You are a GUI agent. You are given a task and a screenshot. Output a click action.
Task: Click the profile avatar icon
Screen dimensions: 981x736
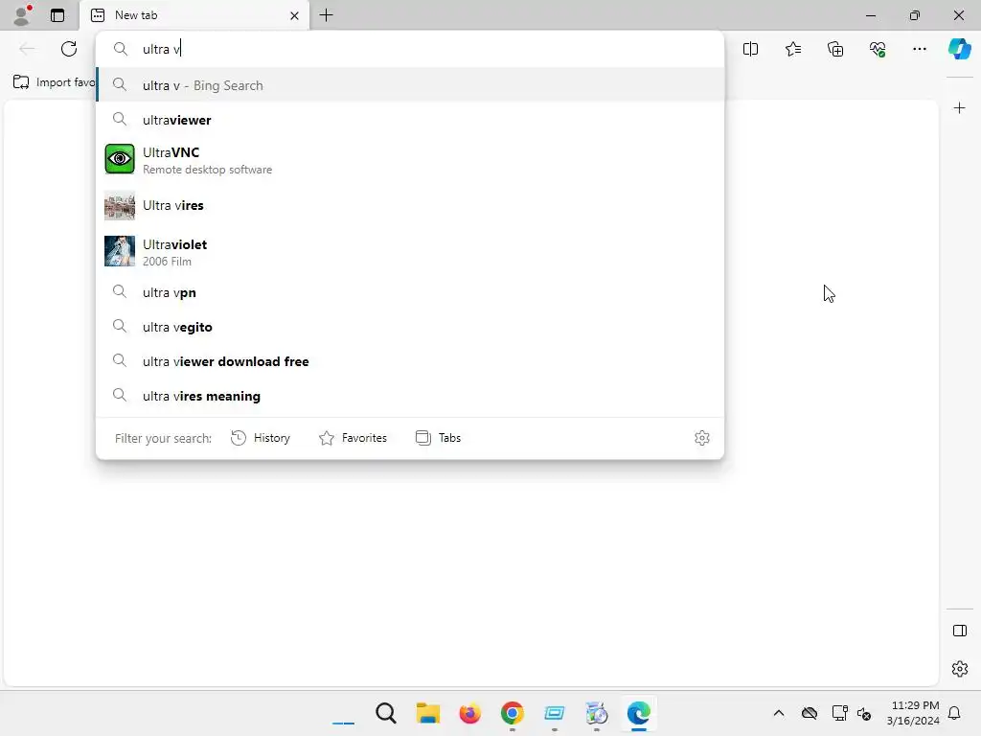point(22,15)
